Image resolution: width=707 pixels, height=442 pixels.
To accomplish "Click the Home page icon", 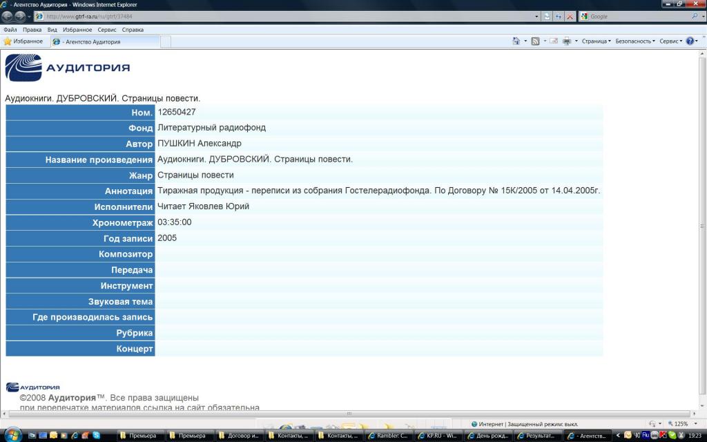I will pyautogui.click(x=516, y=41).
